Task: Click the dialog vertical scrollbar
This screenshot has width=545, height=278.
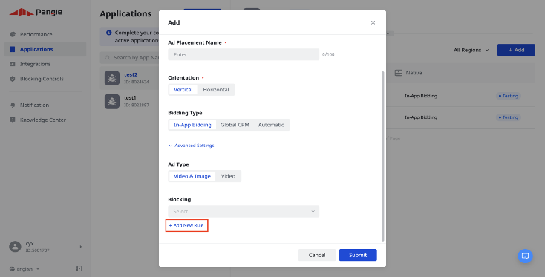Action: coord(383,156)
